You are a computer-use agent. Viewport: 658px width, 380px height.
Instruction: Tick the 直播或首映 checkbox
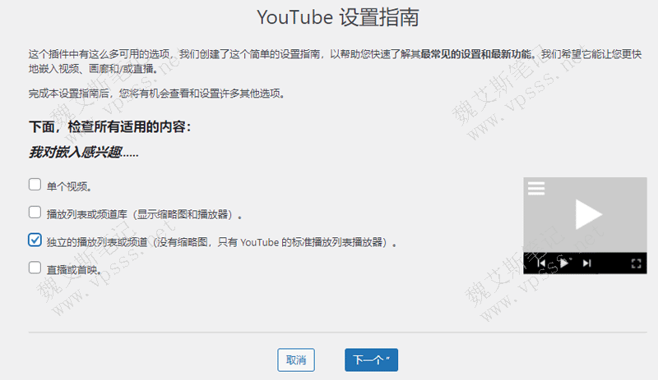pyautogui.click(x=35, y=267)
